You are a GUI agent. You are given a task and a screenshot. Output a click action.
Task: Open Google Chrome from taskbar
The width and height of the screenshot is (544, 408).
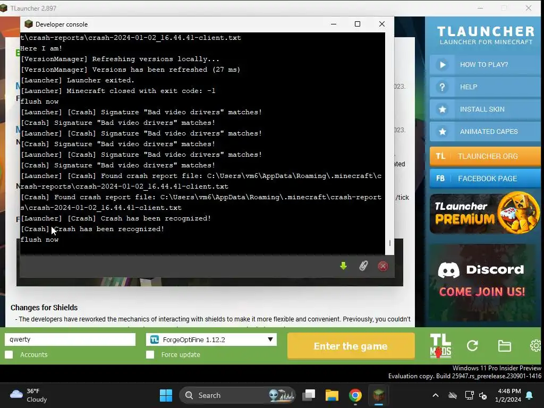[355, 395]
